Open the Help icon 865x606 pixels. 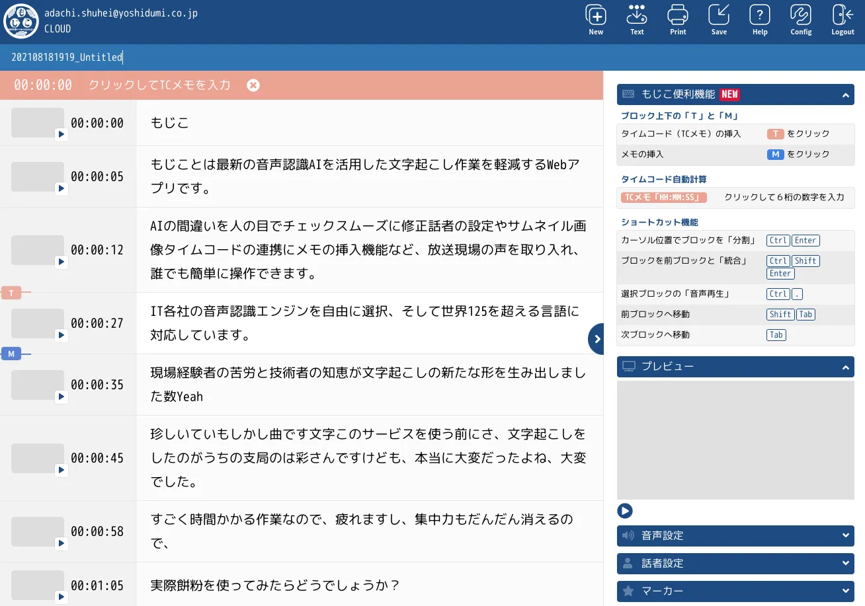(x=760, y=16)
